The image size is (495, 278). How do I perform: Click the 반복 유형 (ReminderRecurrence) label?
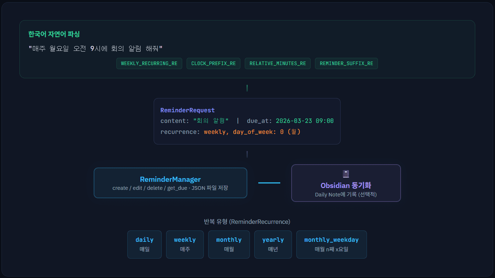[247, 222]
